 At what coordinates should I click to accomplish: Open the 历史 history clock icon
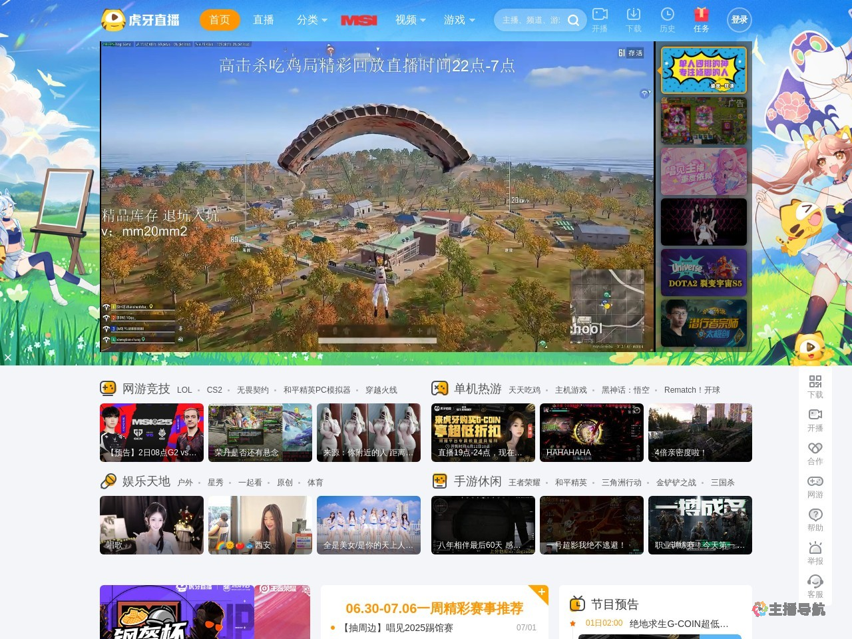[x=668, y=14]
